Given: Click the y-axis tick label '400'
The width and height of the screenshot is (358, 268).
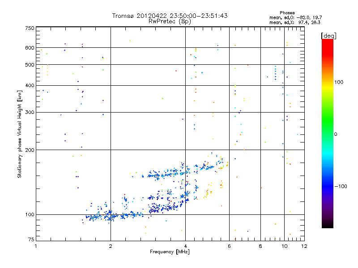Looking at the screenshot, I should pyautogui.click(x=30, y=86).
